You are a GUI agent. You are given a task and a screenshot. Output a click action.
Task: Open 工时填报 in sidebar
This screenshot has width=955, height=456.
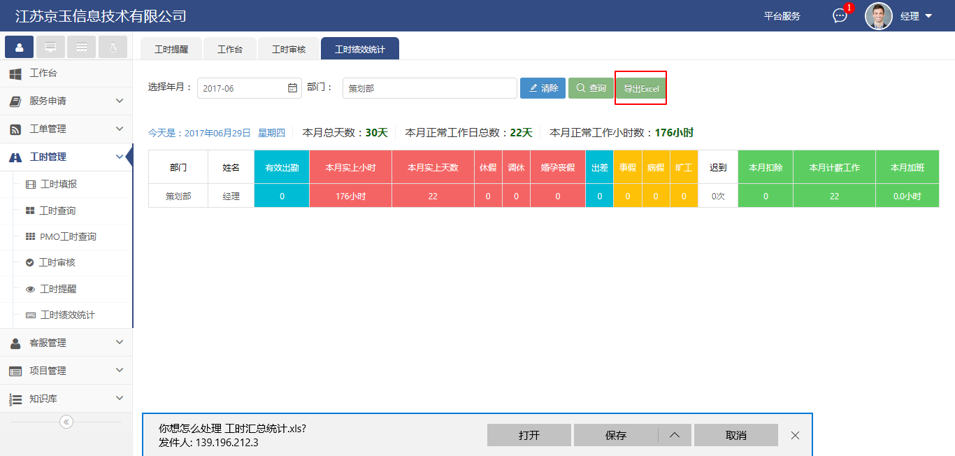[x=58, y=185]
